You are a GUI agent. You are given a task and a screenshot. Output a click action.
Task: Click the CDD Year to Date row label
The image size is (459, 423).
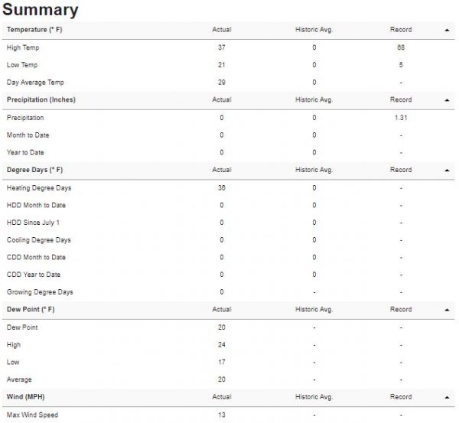point(34,275)
